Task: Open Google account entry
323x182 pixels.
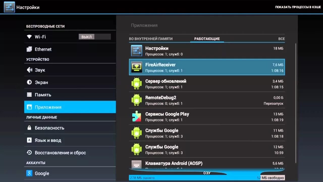Action: (x=70, y=173)
